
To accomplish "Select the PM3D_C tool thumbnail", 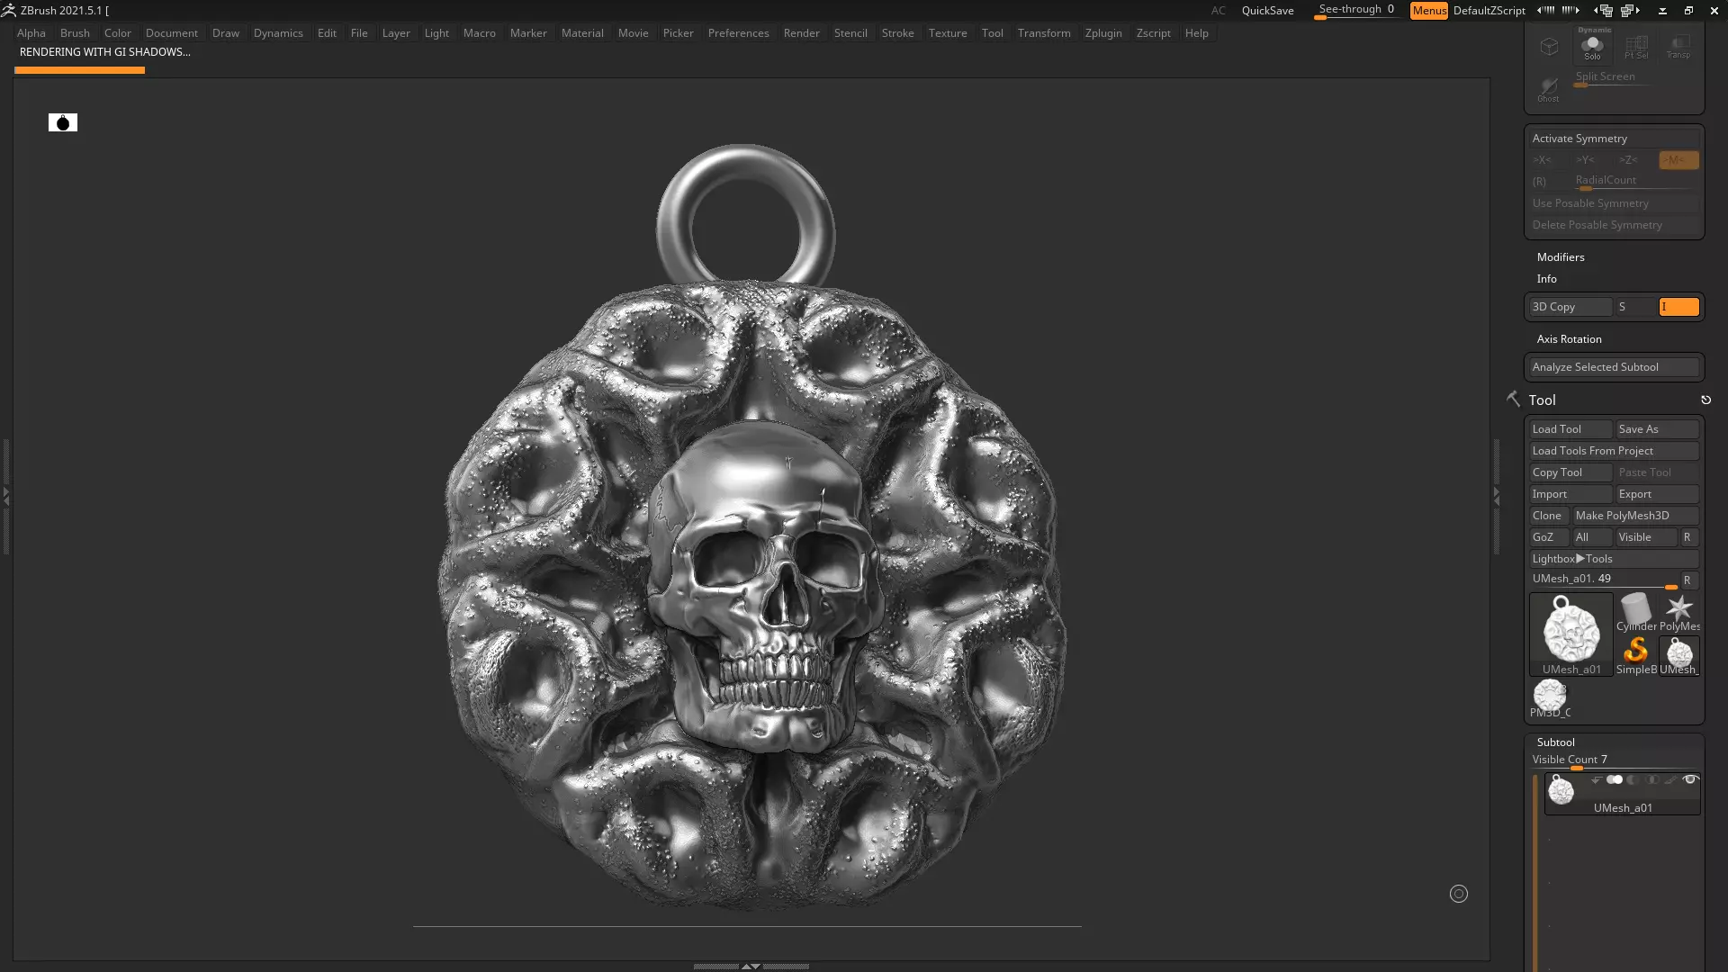I will pos(1550,698).
